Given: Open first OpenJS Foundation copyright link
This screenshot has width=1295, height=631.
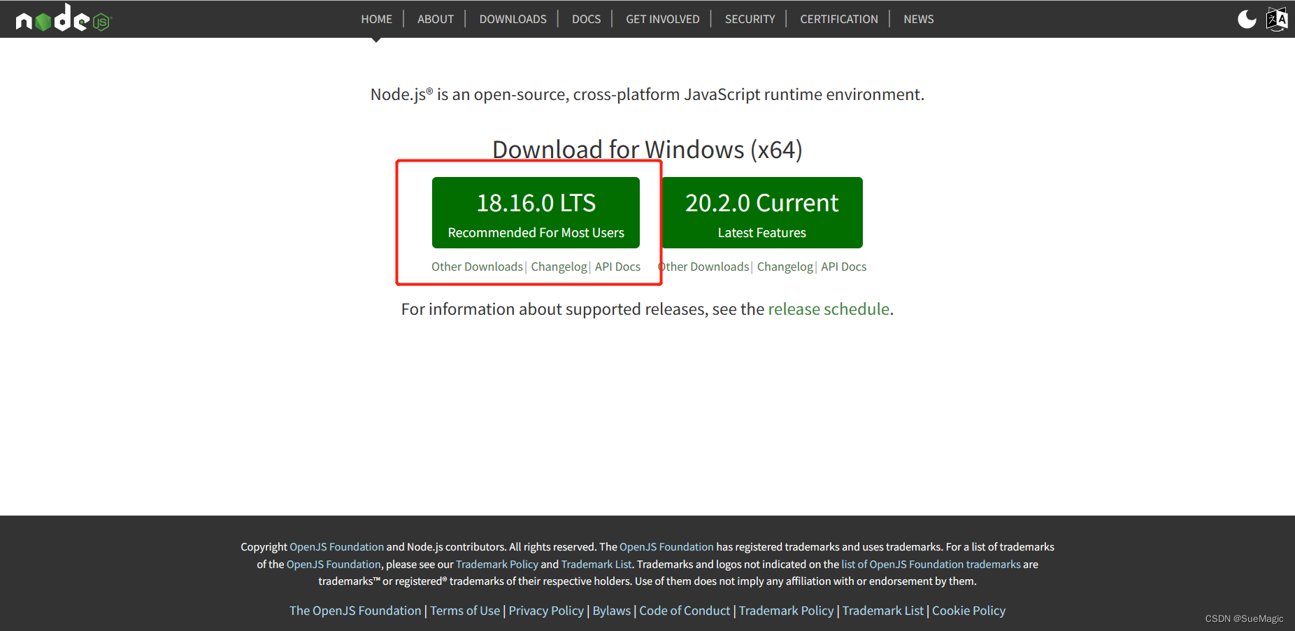Looking at the screenshot, I should [336, 547].
